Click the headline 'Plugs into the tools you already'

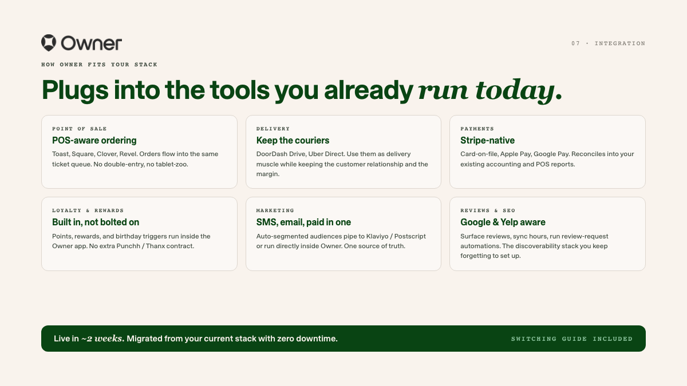[227, 90]
